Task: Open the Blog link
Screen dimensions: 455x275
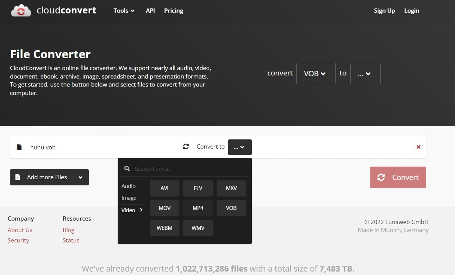Action: (69, 230)
